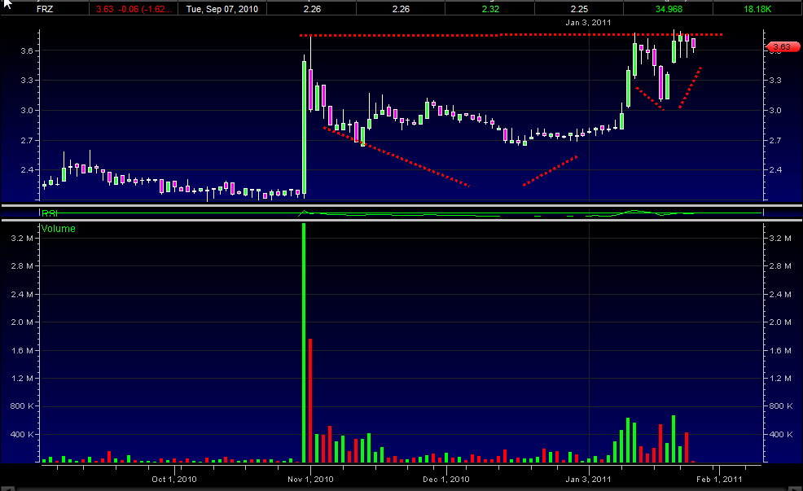
Task: Click the FRZ ticker symbol cell
Action: [x=45, y=9]
